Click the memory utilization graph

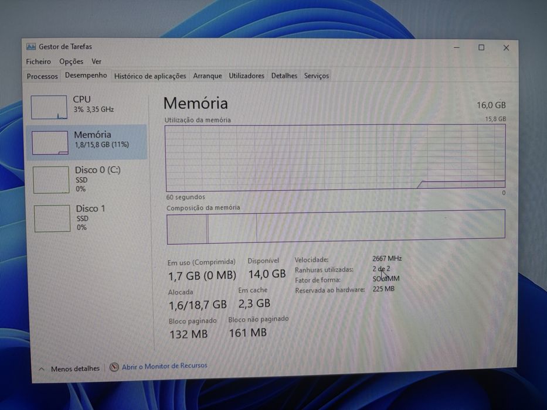pyautogui.click(x=335, y=158)
